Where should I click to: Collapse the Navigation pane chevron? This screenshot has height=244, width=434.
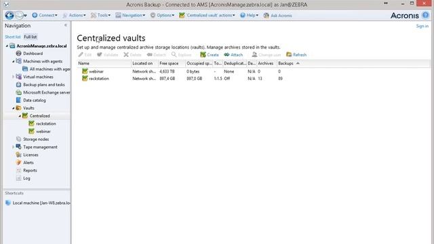click(x=66, y=25)
